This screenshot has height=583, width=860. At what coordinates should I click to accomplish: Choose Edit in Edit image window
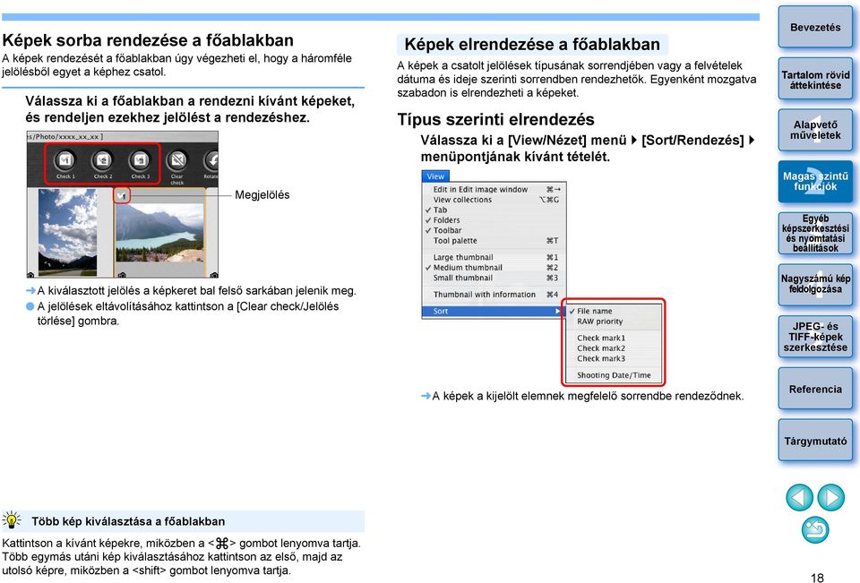click(494, 189)
